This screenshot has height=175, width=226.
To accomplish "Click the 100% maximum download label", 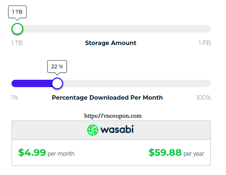I will (203, 97).
